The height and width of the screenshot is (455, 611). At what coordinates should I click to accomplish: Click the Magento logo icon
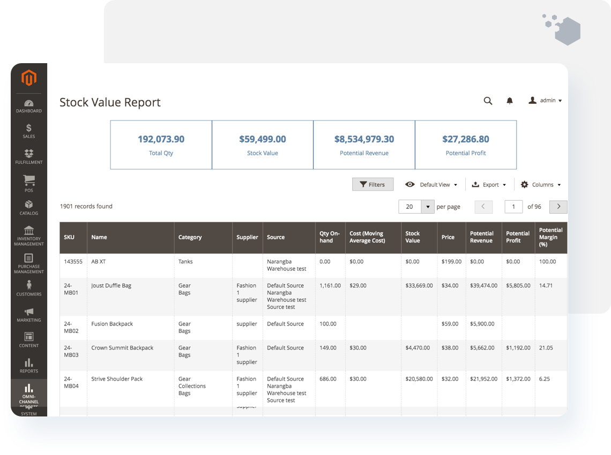coord(29,78)
